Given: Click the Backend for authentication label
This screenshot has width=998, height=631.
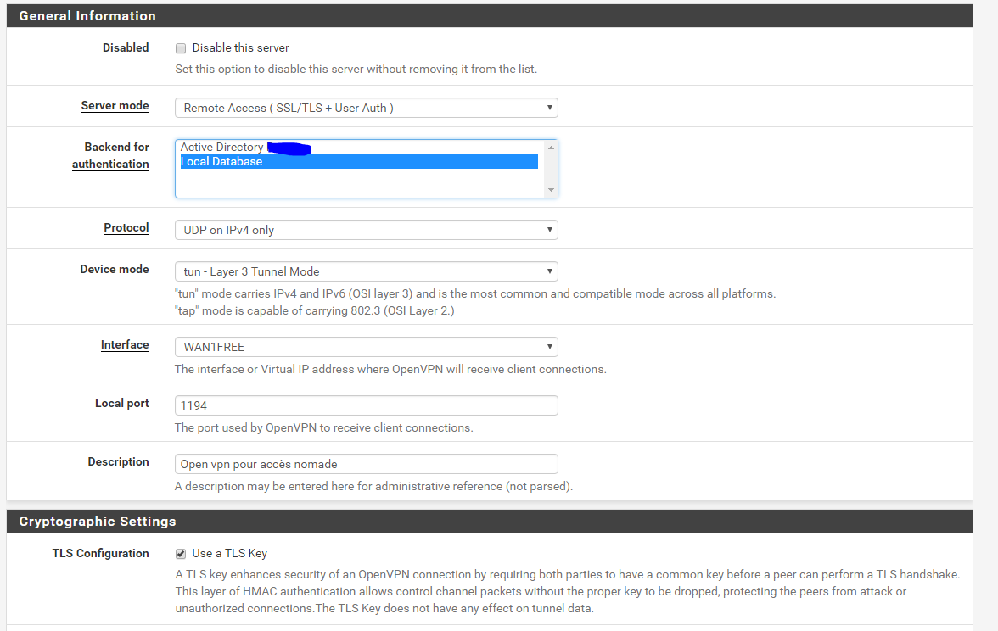Looking at the screenshot, I should [x=111, y=155].
